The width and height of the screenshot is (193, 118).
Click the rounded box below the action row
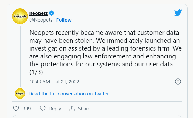(97, 116)
